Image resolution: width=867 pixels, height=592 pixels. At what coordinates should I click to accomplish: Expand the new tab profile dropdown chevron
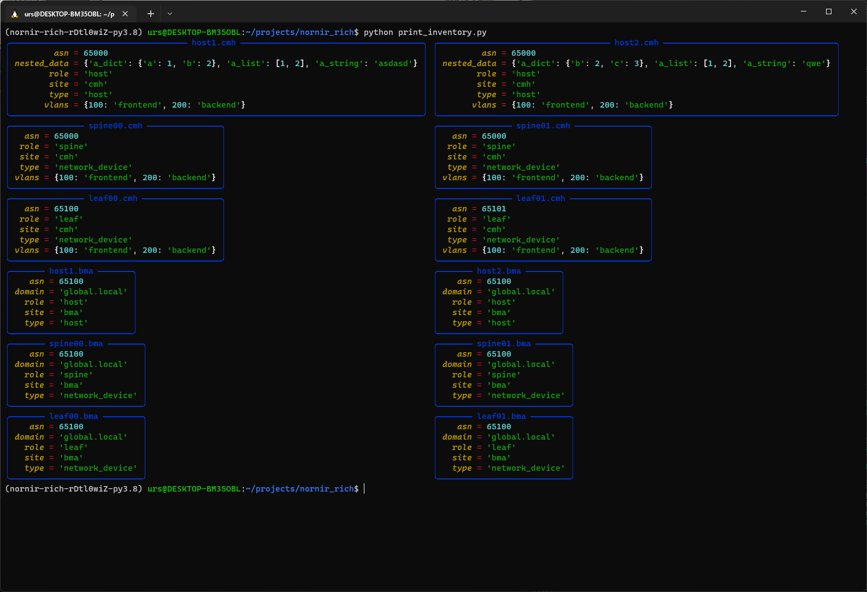[x=170, y=14]
